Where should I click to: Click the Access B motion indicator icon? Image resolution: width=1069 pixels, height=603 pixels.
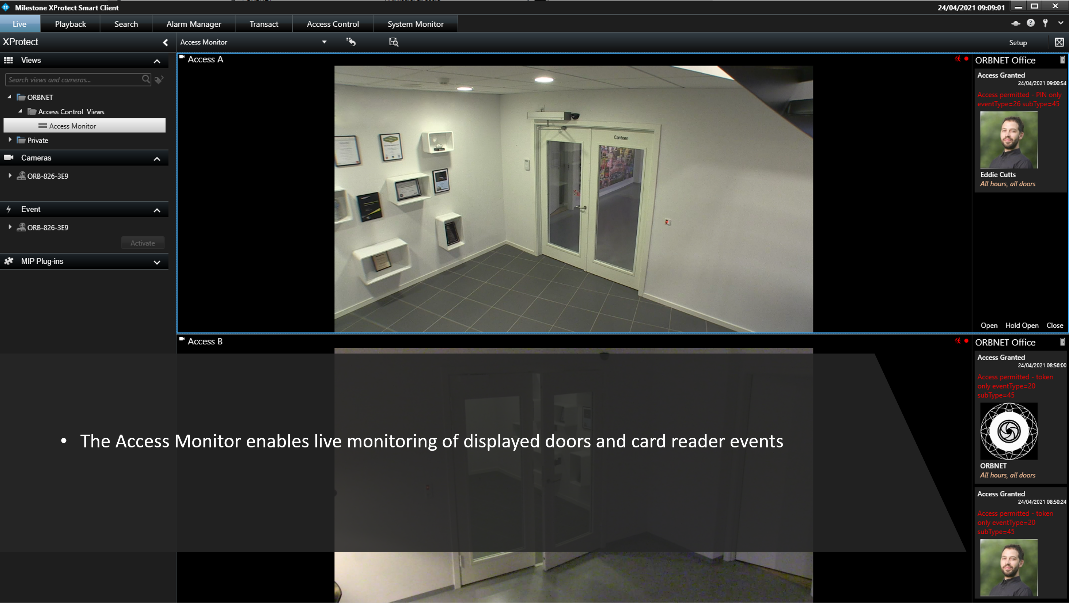tap(958, 340)
